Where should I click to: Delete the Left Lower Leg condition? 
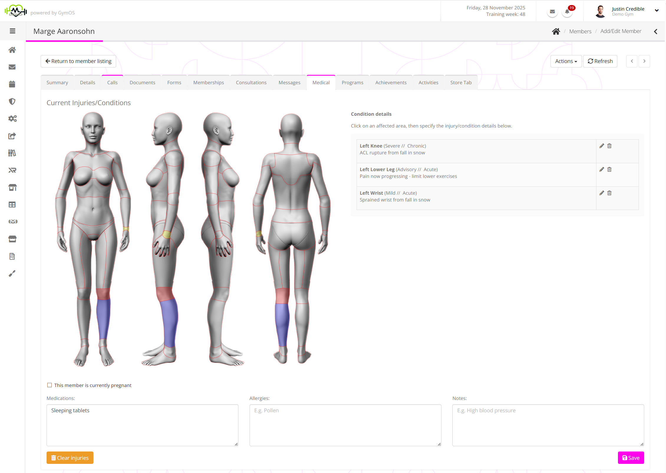click(x=609, y=169)
